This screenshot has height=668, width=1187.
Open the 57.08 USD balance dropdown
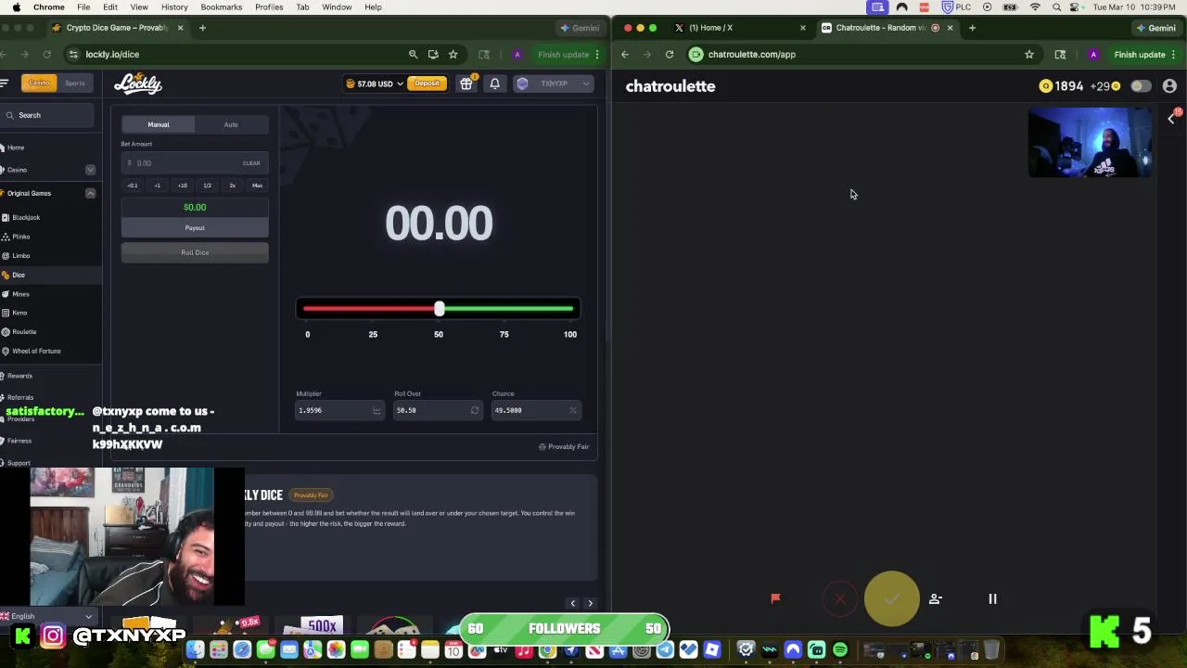[x=375, y=83]
